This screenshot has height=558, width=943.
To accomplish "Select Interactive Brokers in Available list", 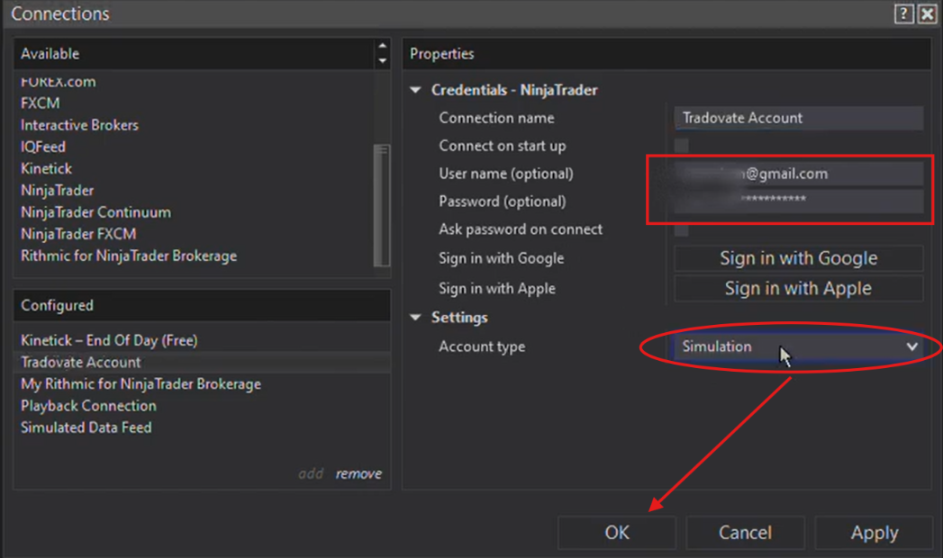I will pos(79,125).
